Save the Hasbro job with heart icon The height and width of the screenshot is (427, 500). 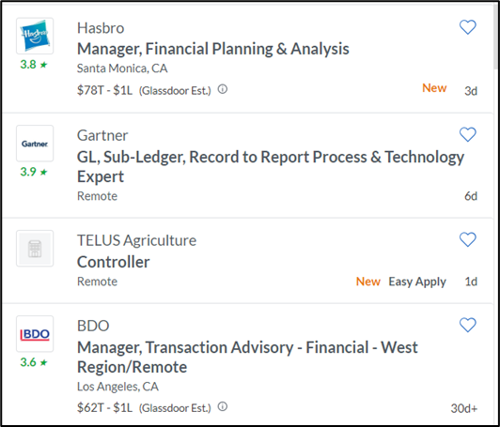467,27
